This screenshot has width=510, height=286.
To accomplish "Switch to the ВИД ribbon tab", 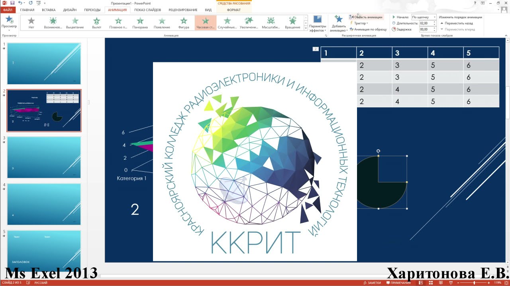I will 208,10.
